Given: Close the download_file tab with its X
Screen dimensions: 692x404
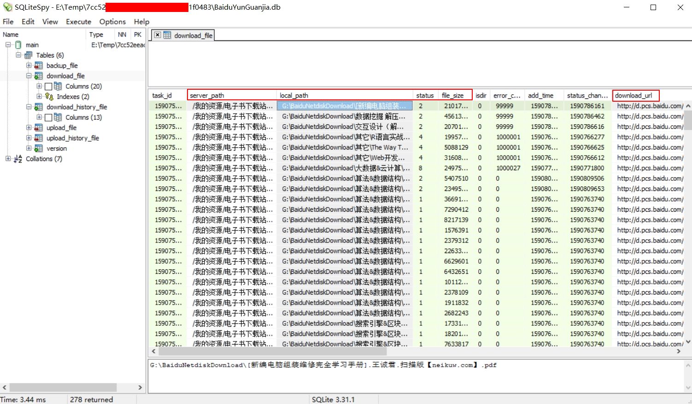Looking at the screenshot, I should (158, 35).
